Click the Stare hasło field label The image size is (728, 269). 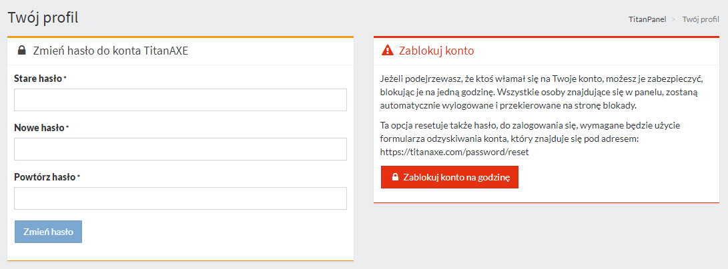click(x=39, y=79)
